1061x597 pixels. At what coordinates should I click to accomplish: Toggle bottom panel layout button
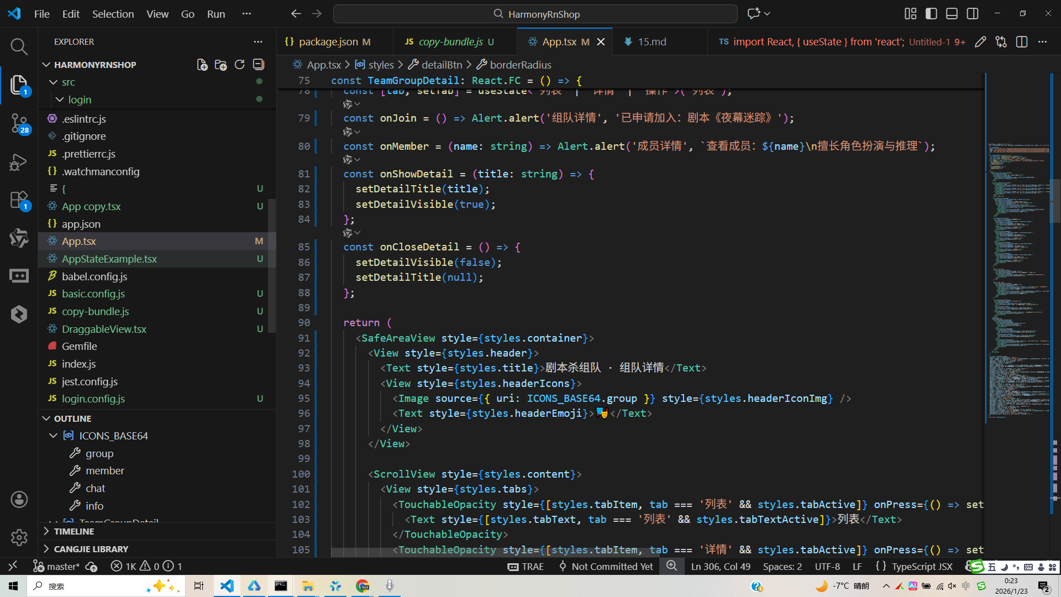point(952,14)
